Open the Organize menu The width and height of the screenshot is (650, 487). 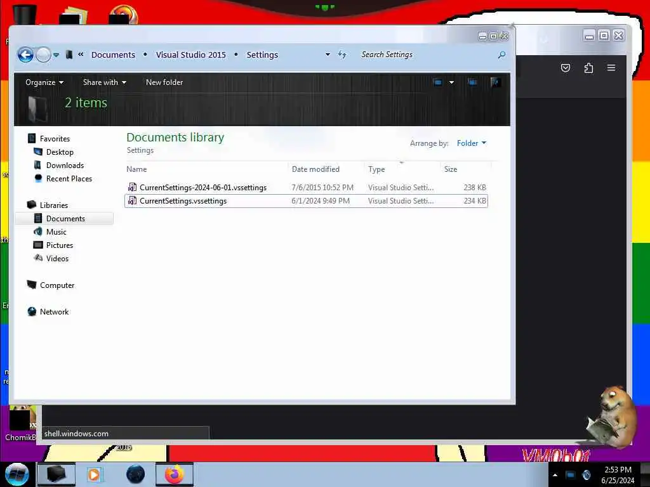(44, 82)
